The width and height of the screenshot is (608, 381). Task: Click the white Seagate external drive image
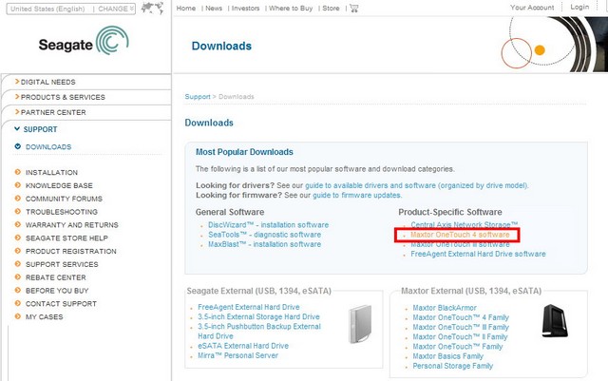pos(358,323)
